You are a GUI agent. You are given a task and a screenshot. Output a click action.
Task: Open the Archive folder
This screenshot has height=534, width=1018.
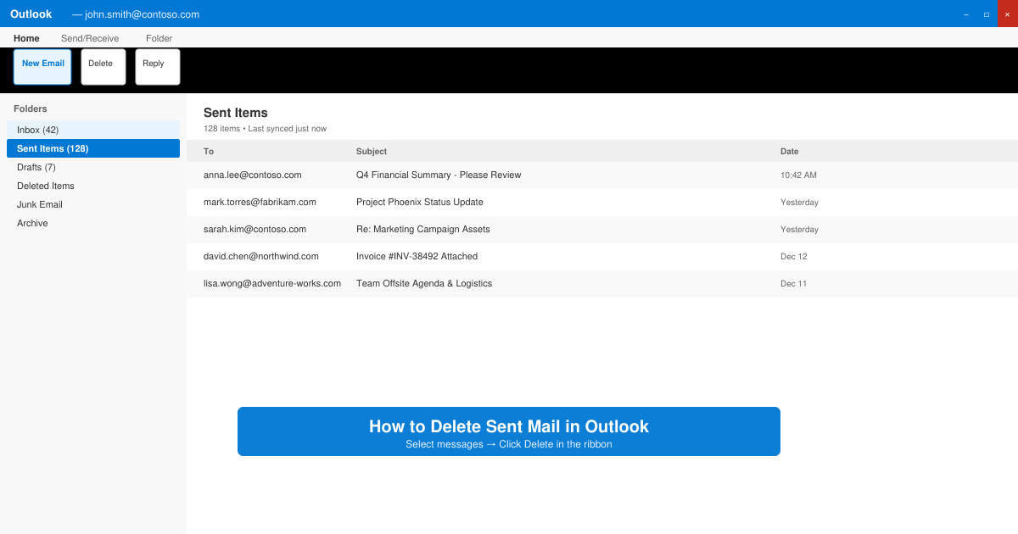[x=93, y=223]
